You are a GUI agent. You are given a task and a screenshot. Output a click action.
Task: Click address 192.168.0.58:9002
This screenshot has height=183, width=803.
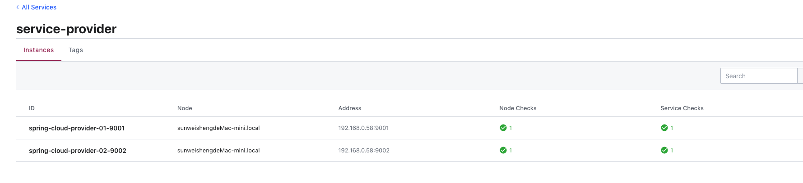[364, 151]
